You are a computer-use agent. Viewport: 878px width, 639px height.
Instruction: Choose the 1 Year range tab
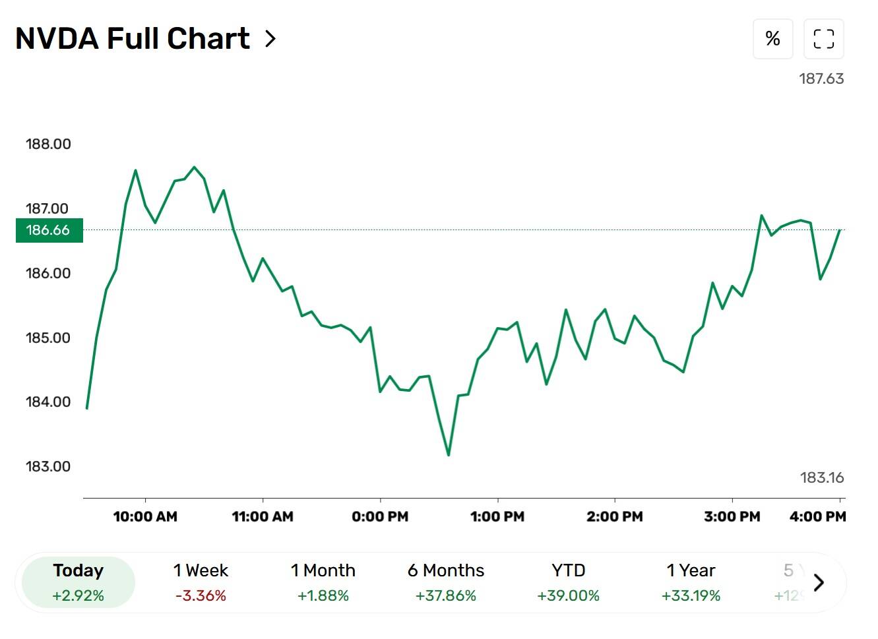click(x=691, y=582)
